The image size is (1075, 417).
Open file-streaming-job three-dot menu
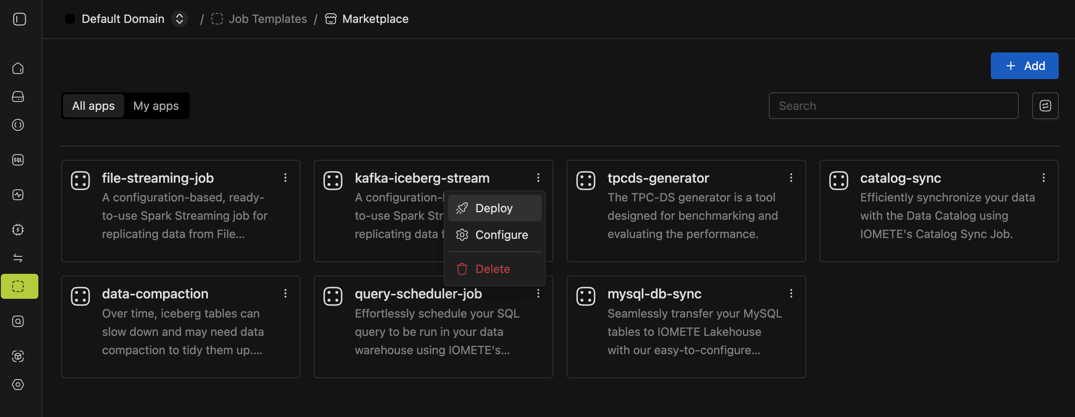(285, 178)
